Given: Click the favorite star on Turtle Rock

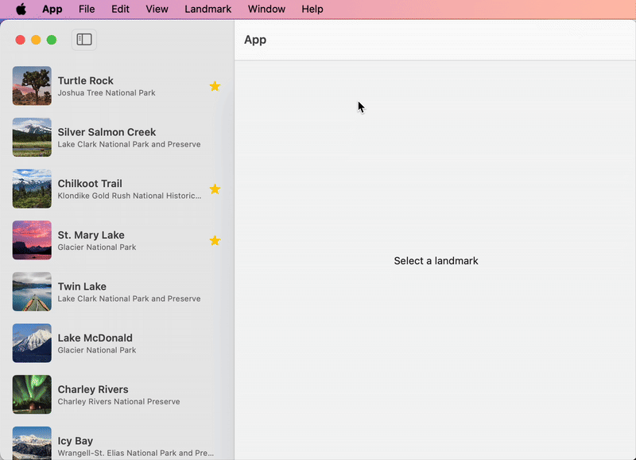Looking at the screenshot, I should tap(215, 86).
